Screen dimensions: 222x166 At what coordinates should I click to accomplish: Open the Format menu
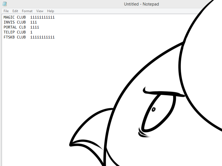(x=27, y=11)
